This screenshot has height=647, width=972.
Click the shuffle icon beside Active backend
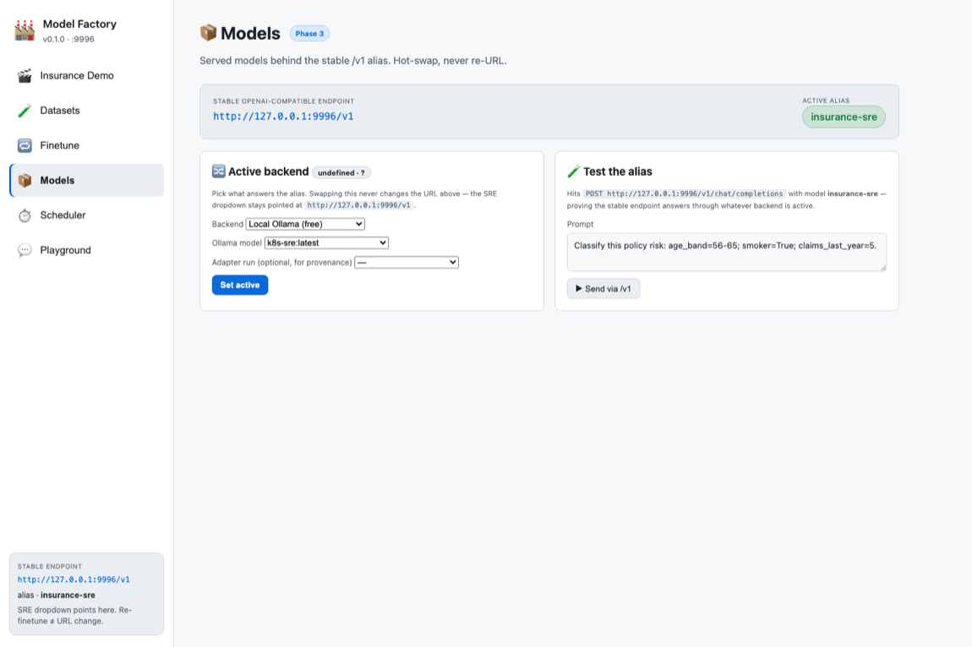coord(219,171)
